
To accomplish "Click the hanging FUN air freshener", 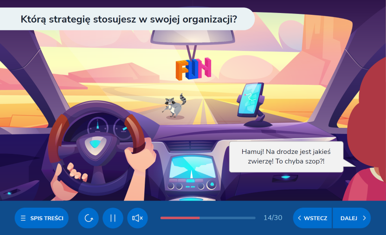I will [x=193, y=68].
